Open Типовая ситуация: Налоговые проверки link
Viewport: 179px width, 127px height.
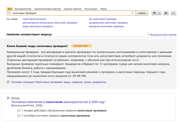pyautogui.click(x=58, y=82)
